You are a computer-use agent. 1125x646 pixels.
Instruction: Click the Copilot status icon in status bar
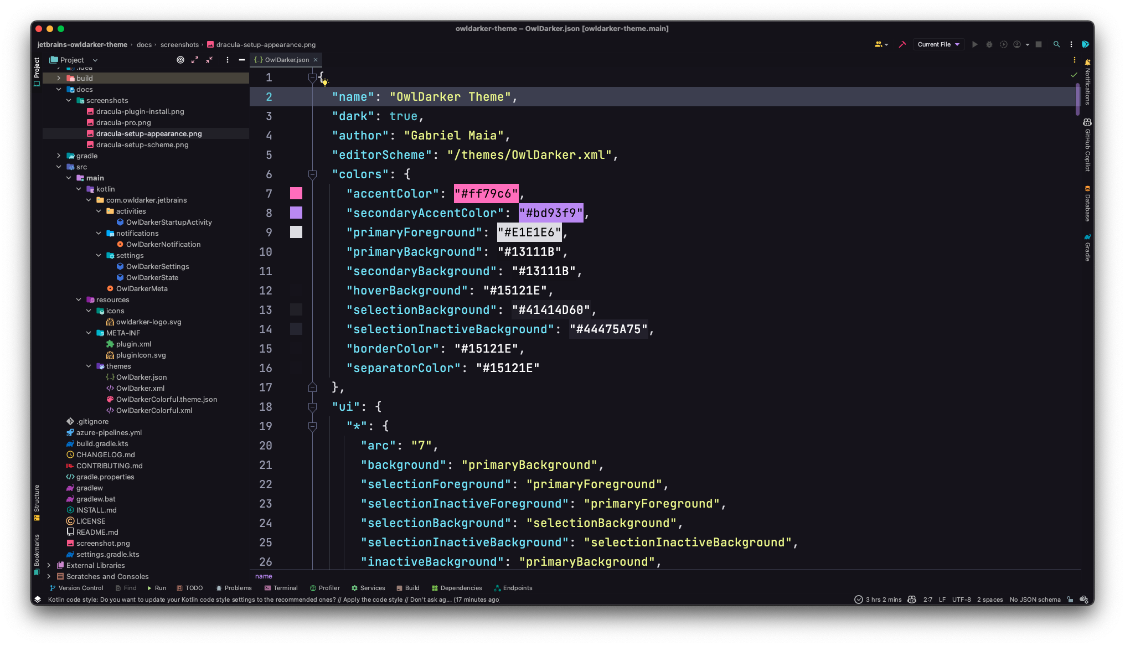pyautogui.click(x=912, y=600)
